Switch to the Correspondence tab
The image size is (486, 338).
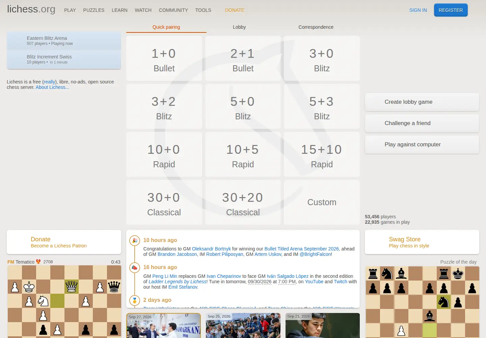[316, 27]
